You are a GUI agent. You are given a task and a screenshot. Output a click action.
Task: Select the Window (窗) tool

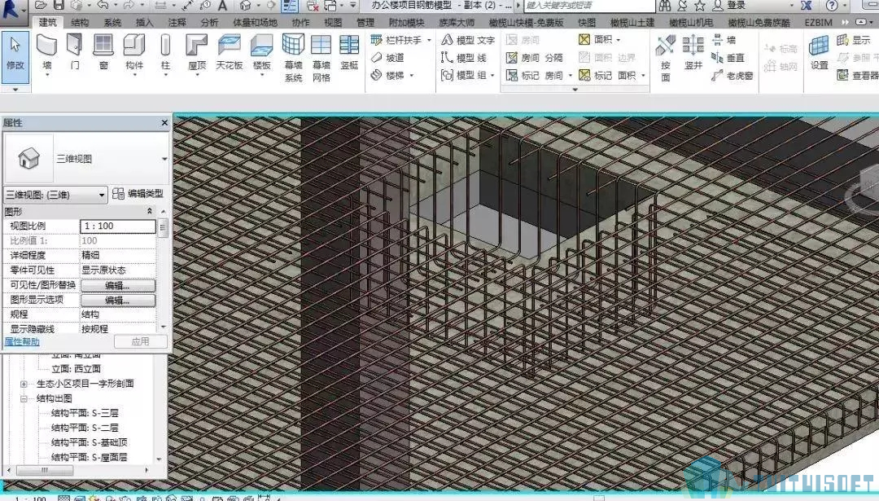pyautogui.click(x=103, y=52)
